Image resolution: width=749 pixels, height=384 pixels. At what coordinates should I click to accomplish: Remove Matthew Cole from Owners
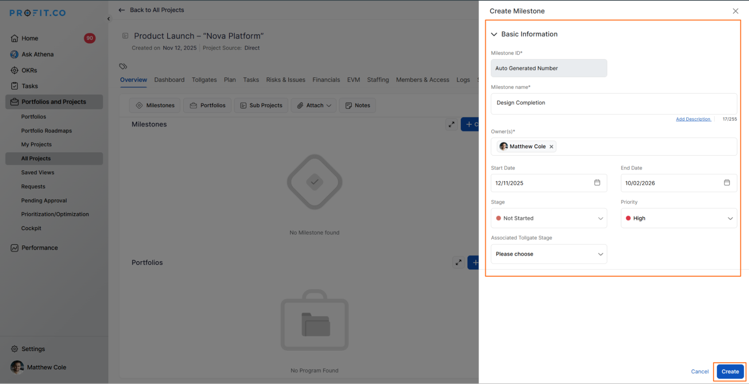pos(551,147)
